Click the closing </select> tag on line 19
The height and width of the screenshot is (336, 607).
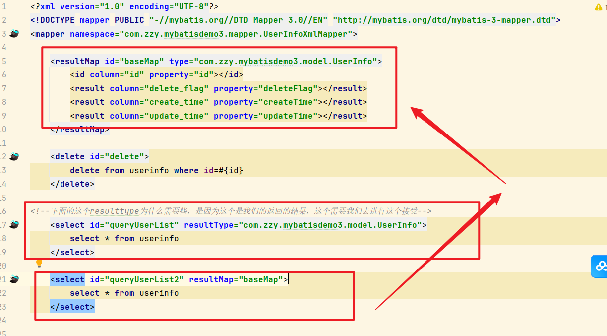pos(72,252)
